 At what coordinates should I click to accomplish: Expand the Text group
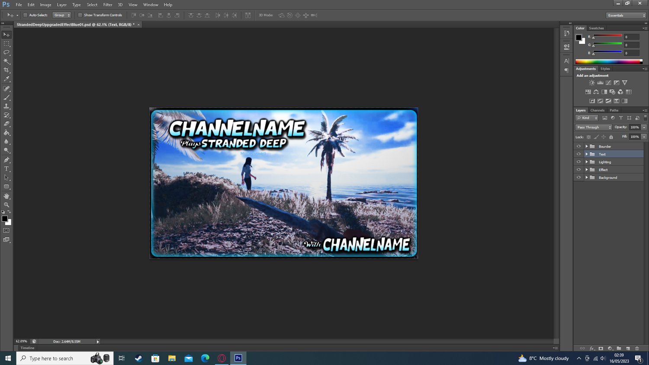(587, 154)
